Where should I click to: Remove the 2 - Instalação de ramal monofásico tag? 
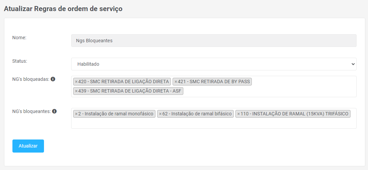(76, 114)
